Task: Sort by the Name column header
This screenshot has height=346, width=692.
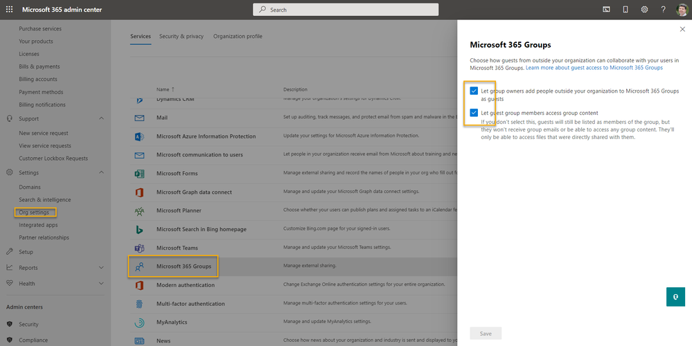Action: point(166,89)
